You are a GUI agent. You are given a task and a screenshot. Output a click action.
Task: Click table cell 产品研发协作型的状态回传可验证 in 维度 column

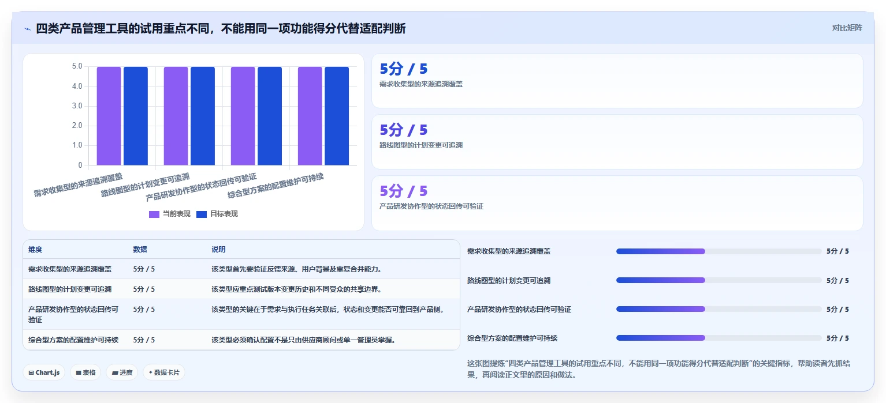pos(73,314)
